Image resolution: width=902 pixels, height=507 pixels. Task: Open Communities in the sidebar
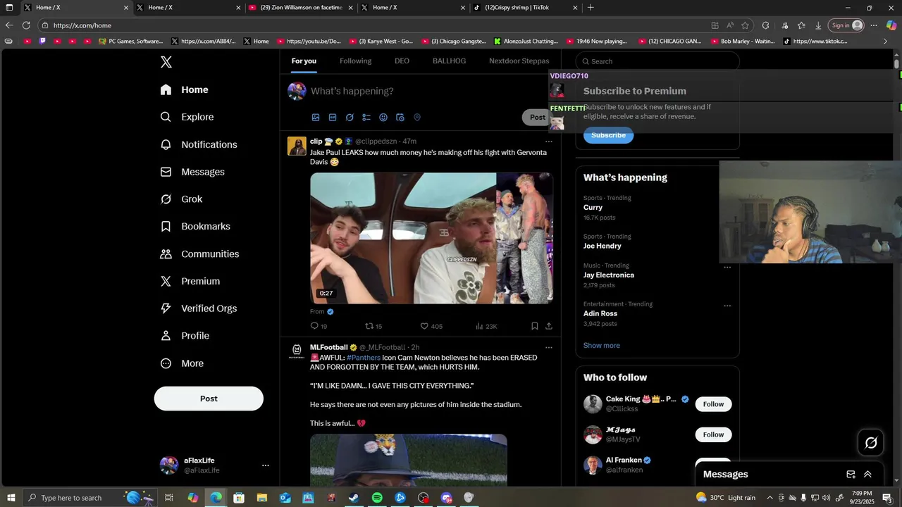tap(199, 254)
